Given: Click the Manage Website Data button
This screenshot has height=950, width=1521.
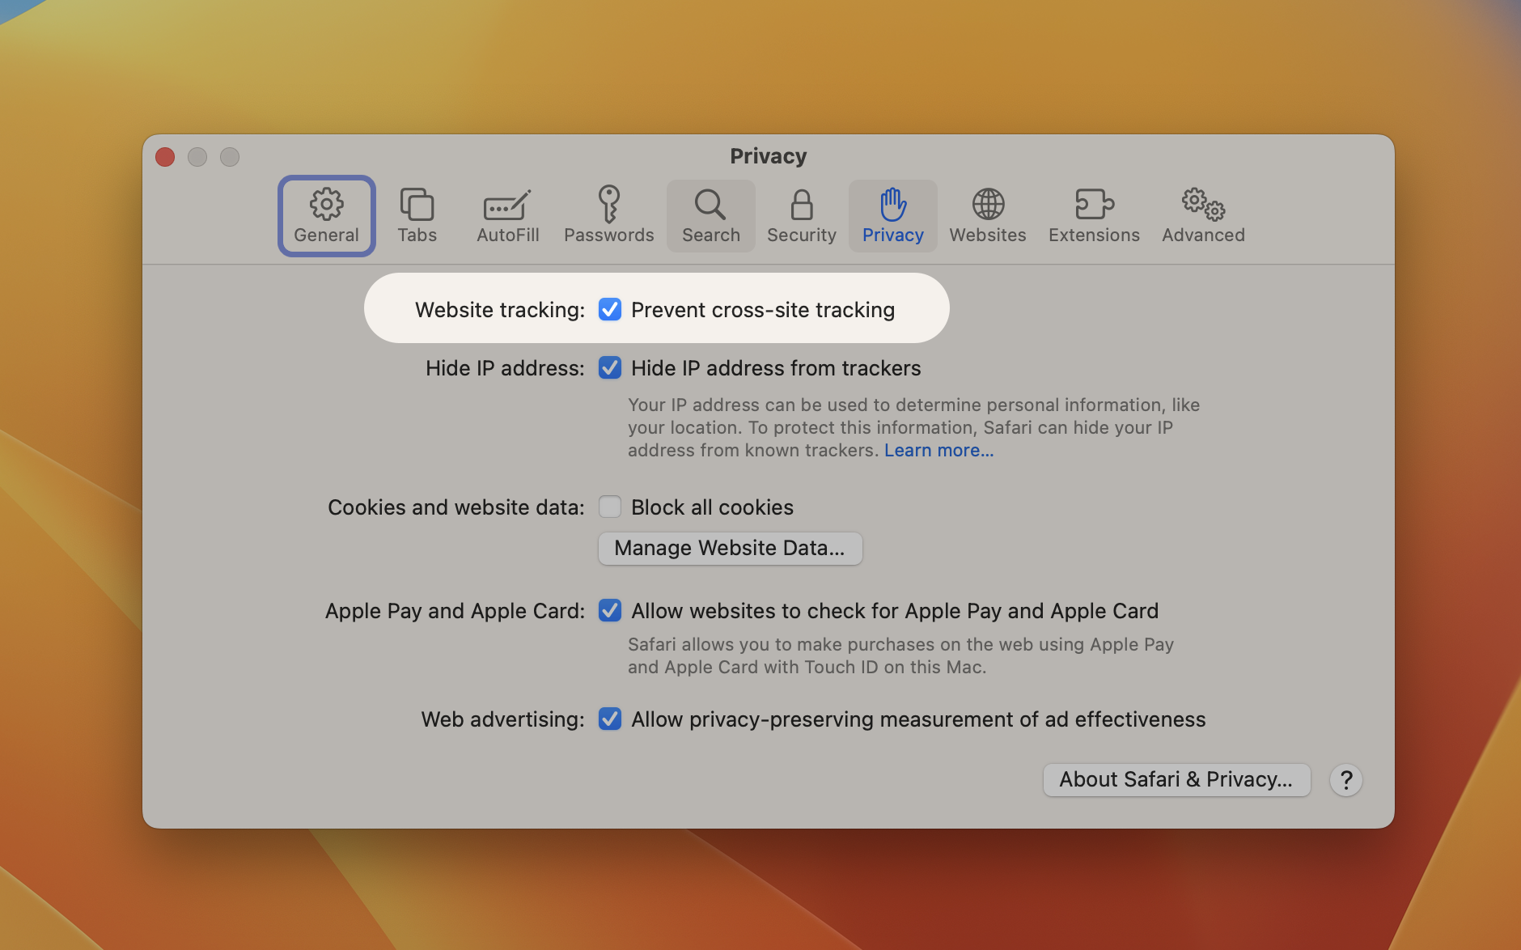Looking at the screenshot, I should pyautogui.click(x=730, y=549).
